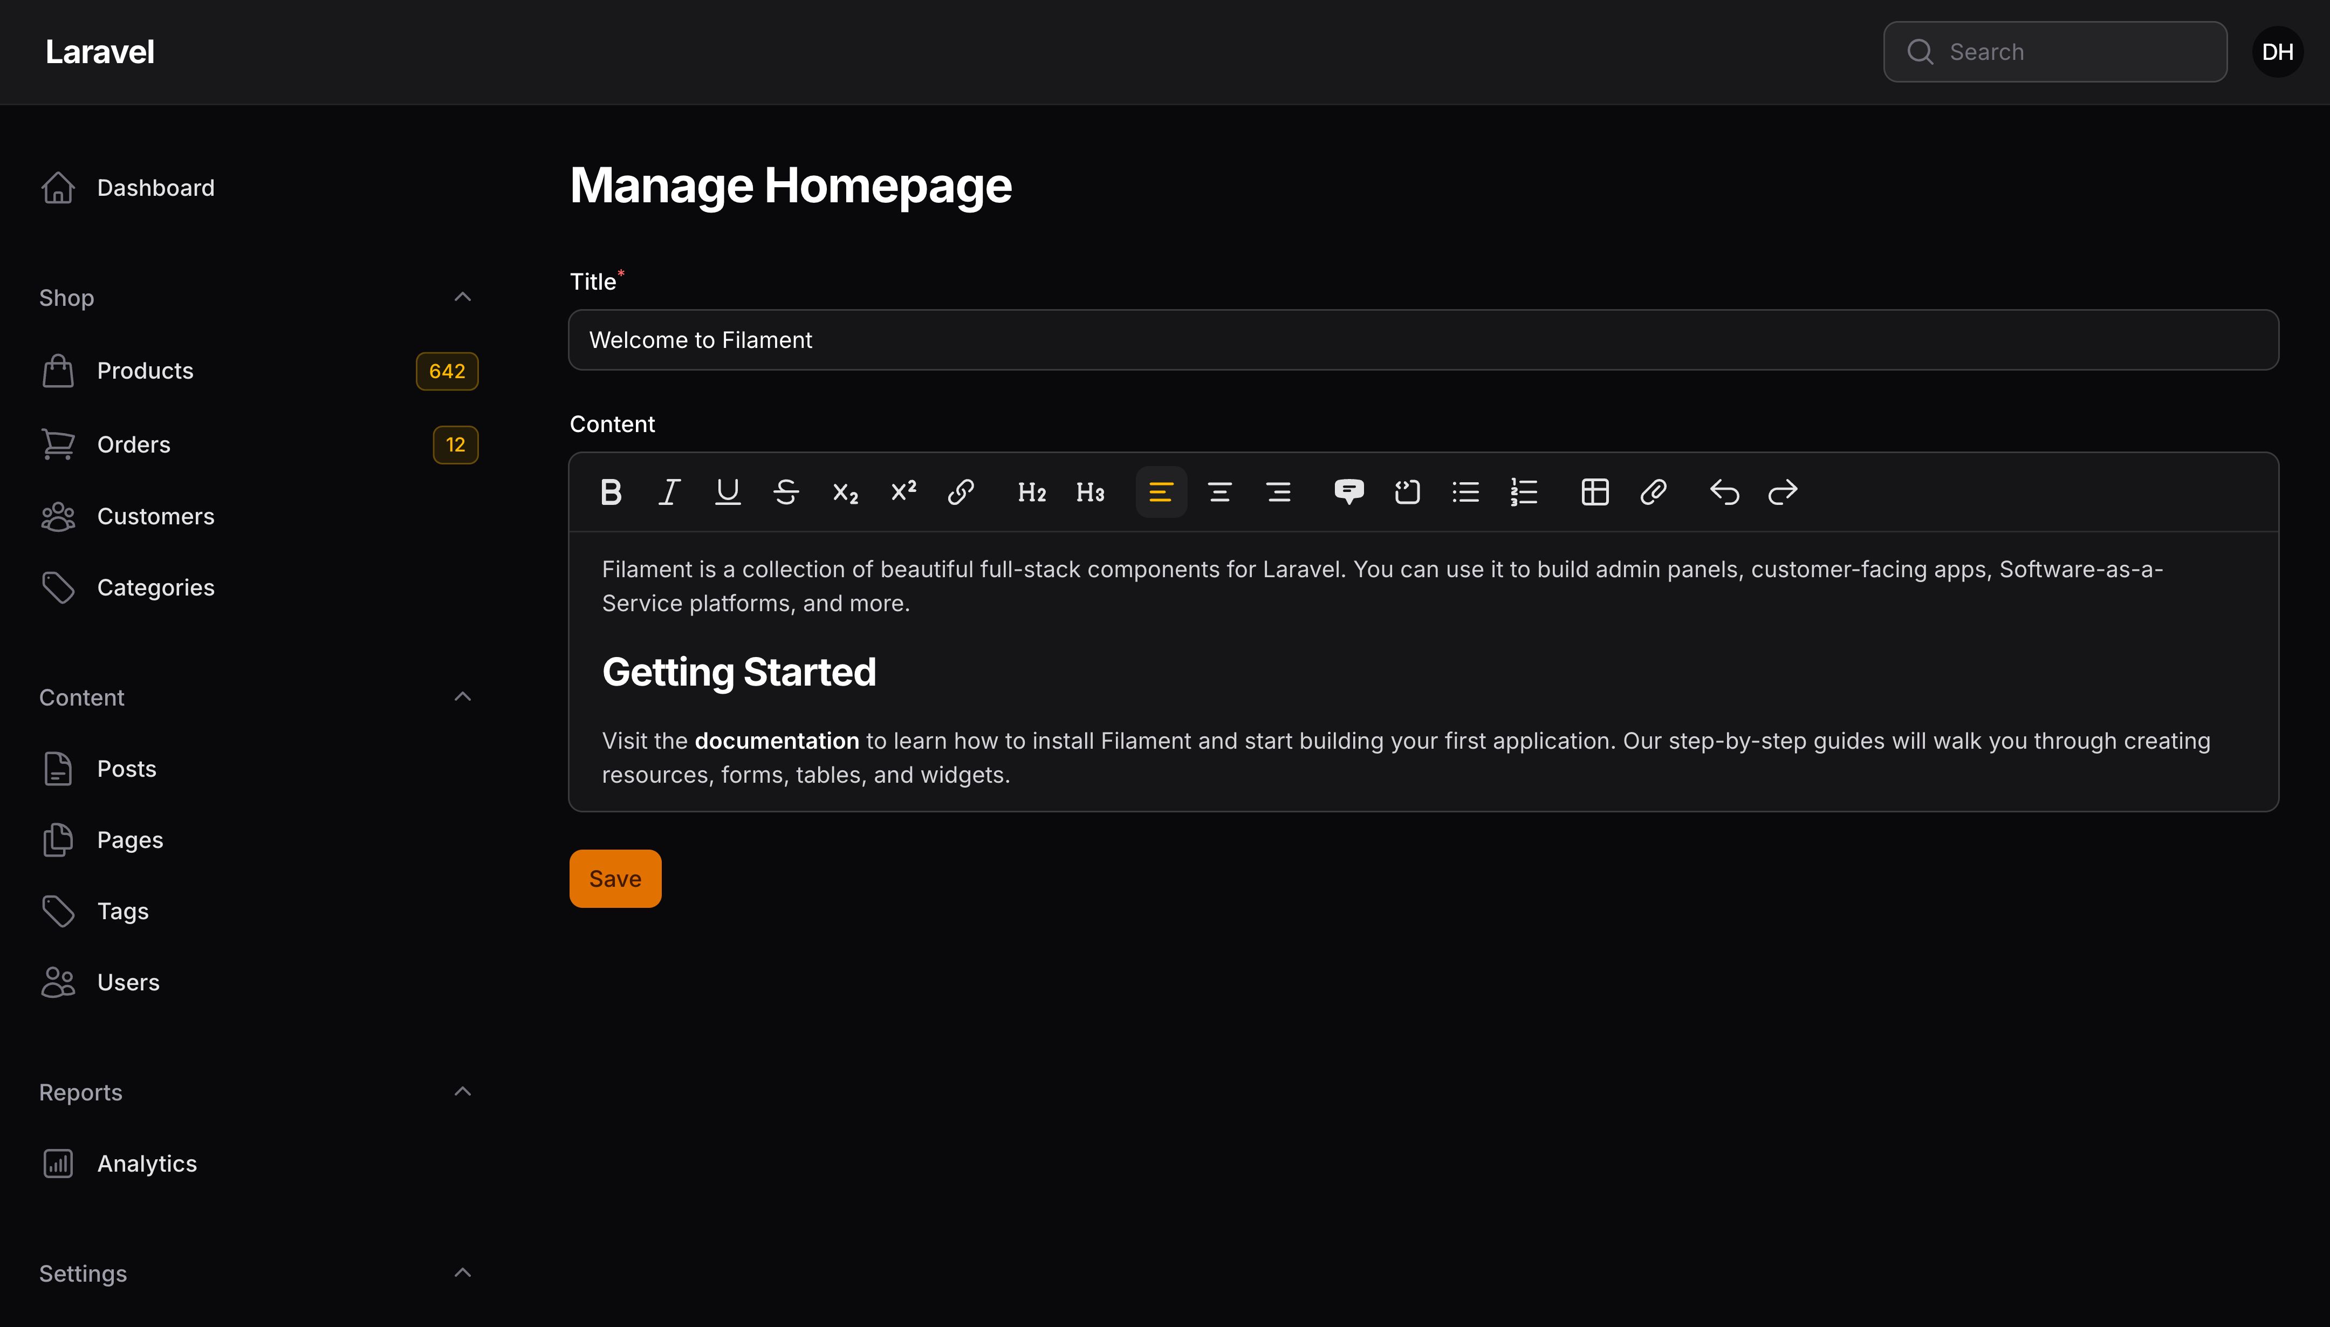Screen dimensions: 2330x1327
Task: Select align right in the toolbar
Action: (x=1278, y=492)
